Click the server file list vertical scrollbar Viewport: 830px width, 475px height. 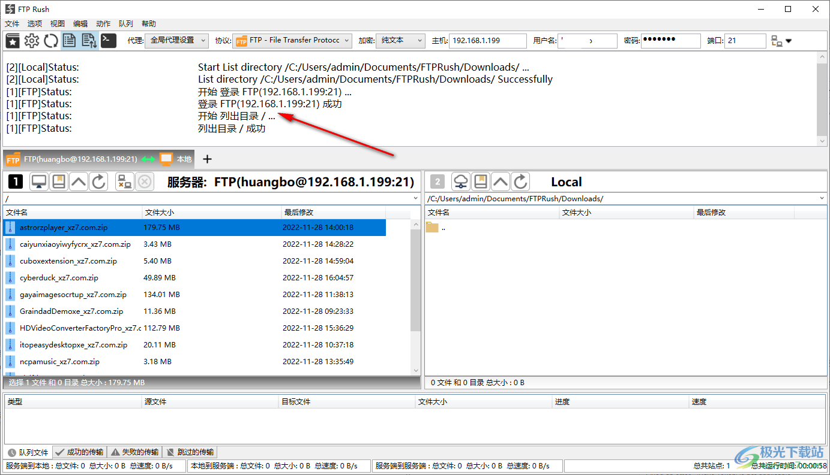415,298
